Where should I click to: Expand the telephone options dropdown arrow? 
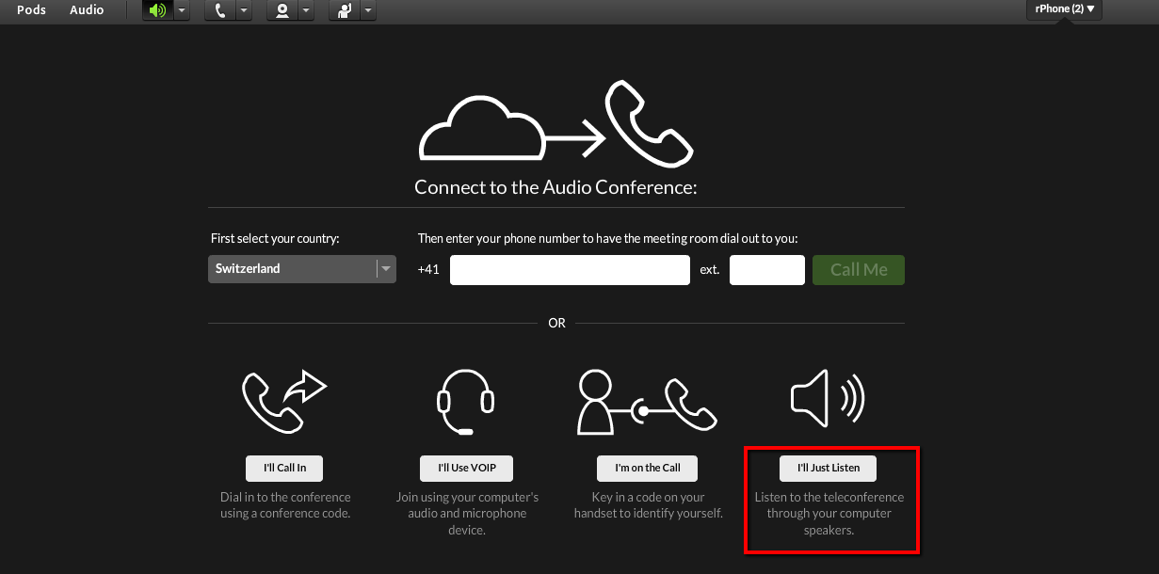click(244, 11)
